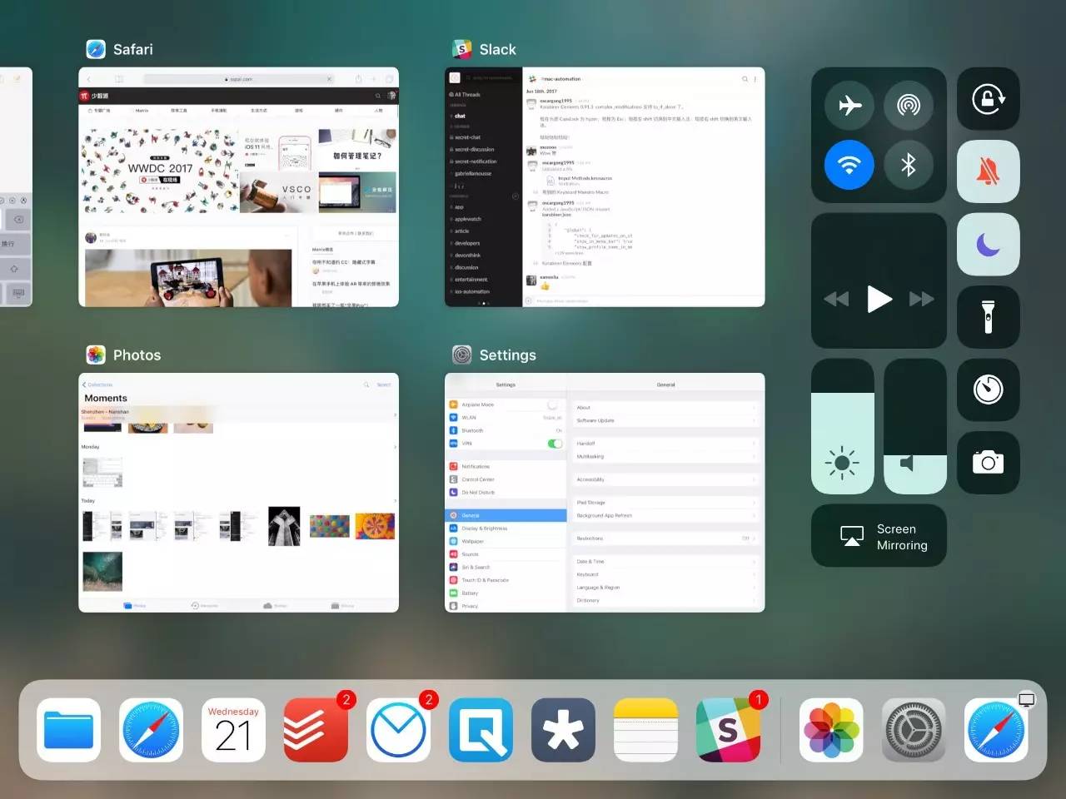This screenshot has height=799, width=1066.
Task: Tap the Slack app icon above its card
Action: pyautogui.click(x=462, y=49)
